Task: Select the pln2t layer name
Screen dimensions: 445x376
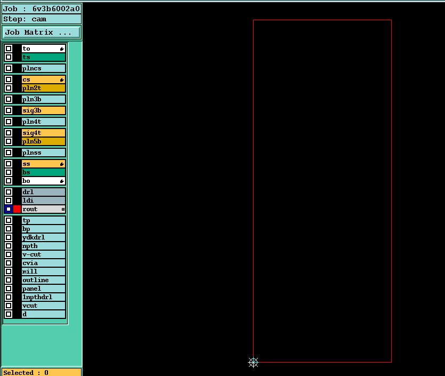Action: [44, 88]
